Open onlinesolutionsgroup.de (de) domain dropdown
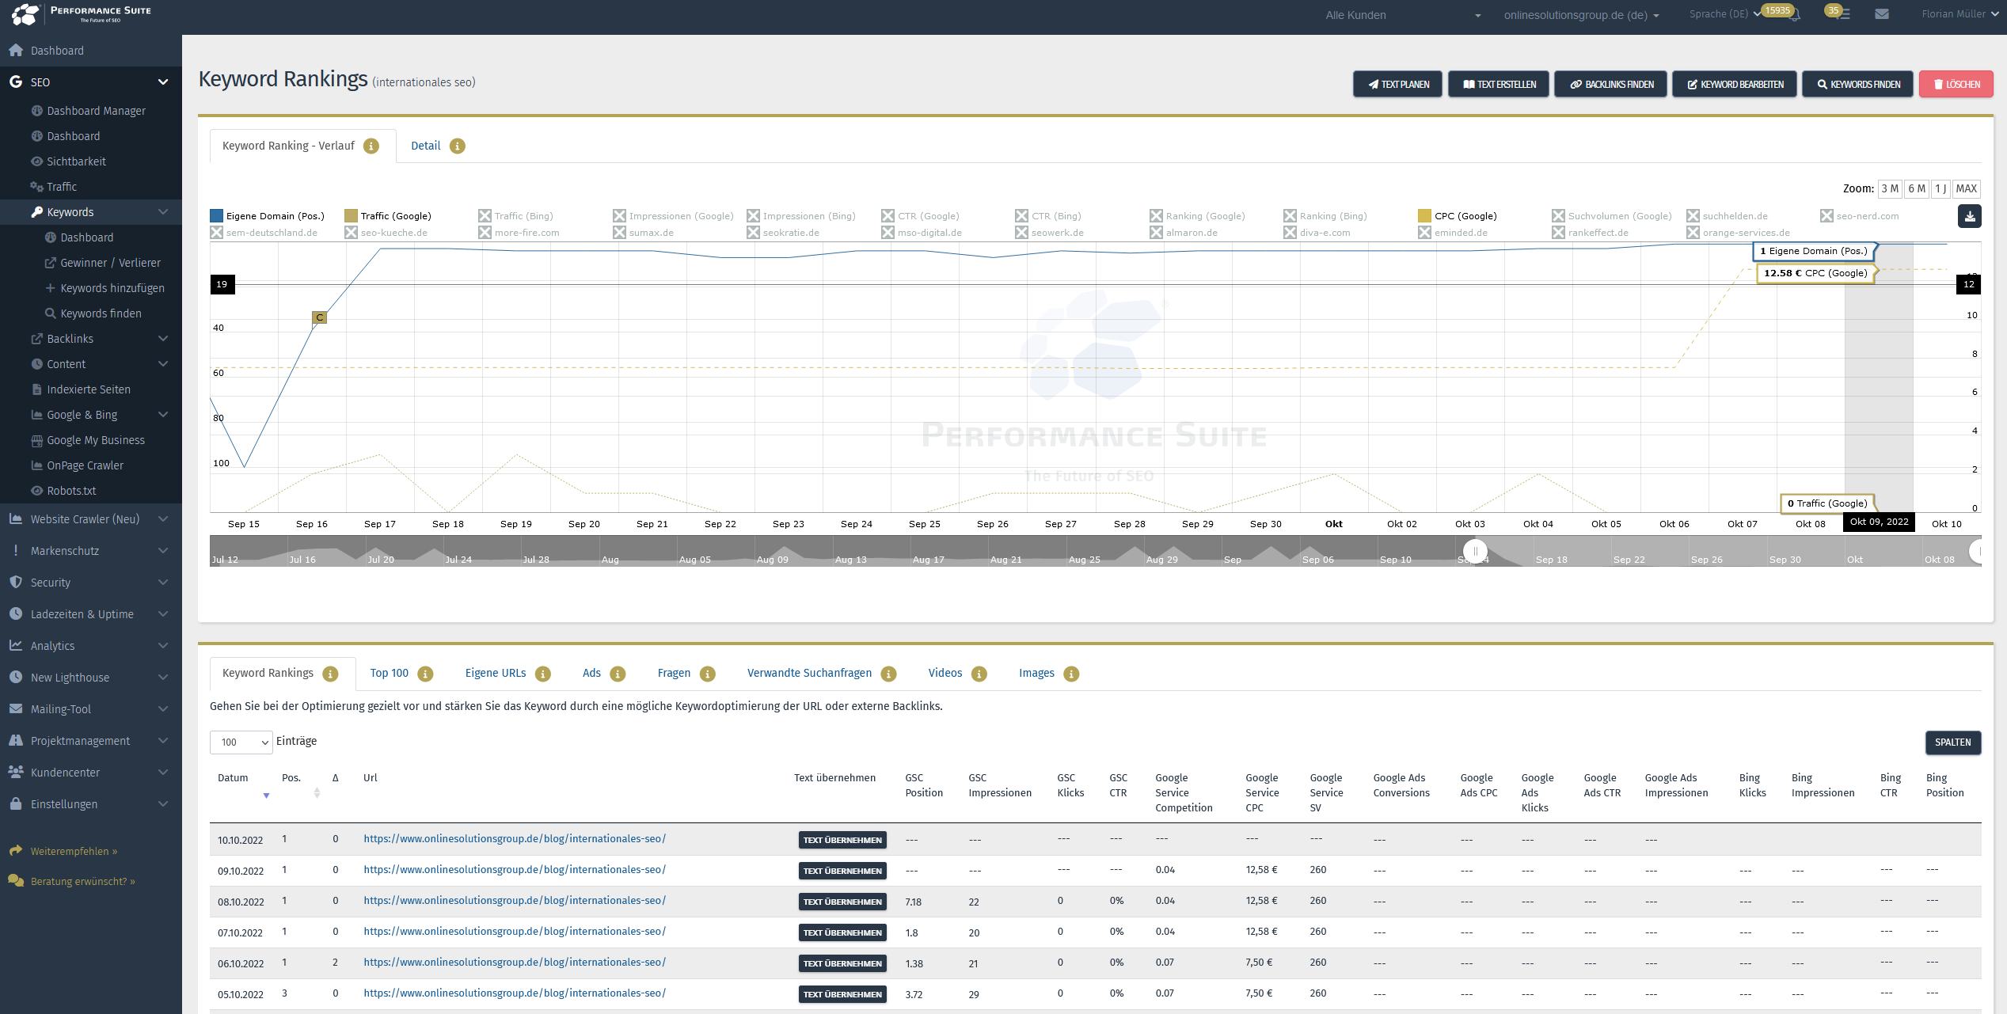This screenshot has width=2007, height=1014. [x=1581, y=15]
